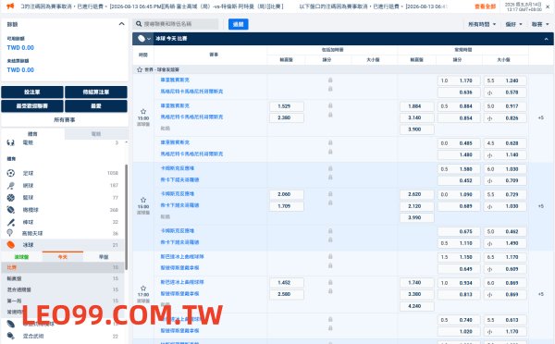Select the 0.485 handicap odds

(459, 143)
